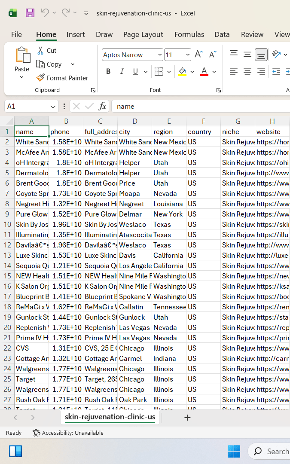The image size is (290, 464).
Task: Expand underline style options
Action: (146, 72)
